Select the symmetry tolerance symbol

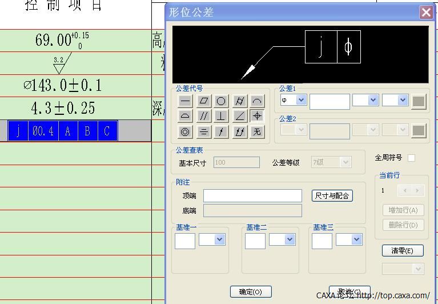(x=203, y=132)
